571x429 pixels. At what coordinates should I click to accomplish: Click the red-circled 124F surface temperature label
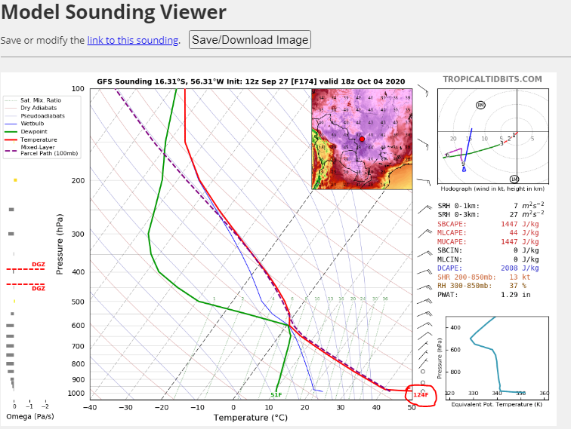[x=420, y=394]
